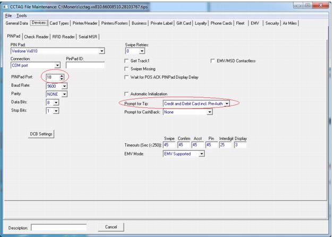
Task: Expand the Connection COM port dropdown
Action: [59, 66]
